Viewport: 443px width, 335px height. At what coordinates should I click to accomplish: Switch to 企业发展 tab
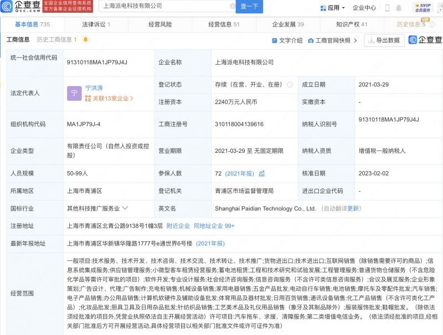coord(288,24)
